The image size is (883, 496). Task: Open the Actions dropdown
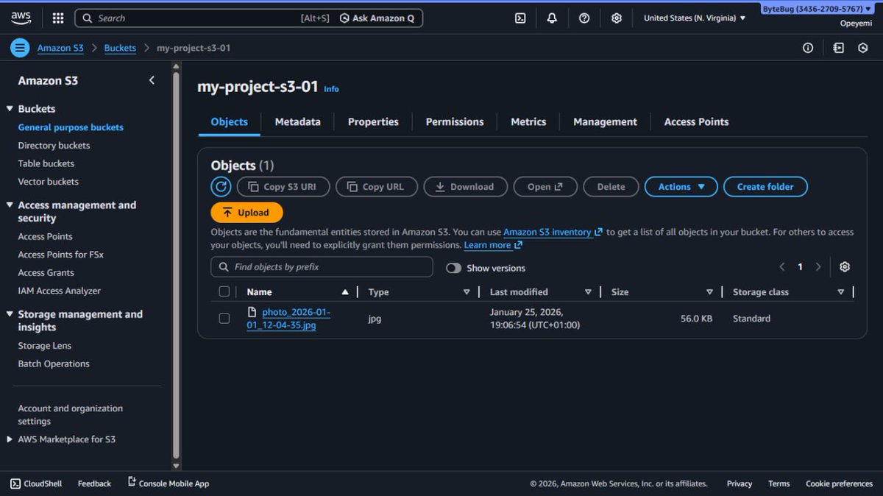(x=681, y=187)
